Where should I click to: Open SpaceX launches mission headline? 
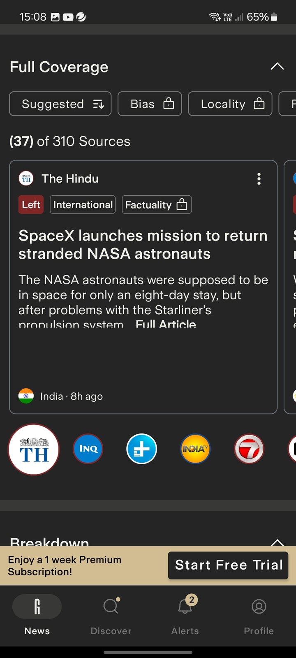(143, 244)
